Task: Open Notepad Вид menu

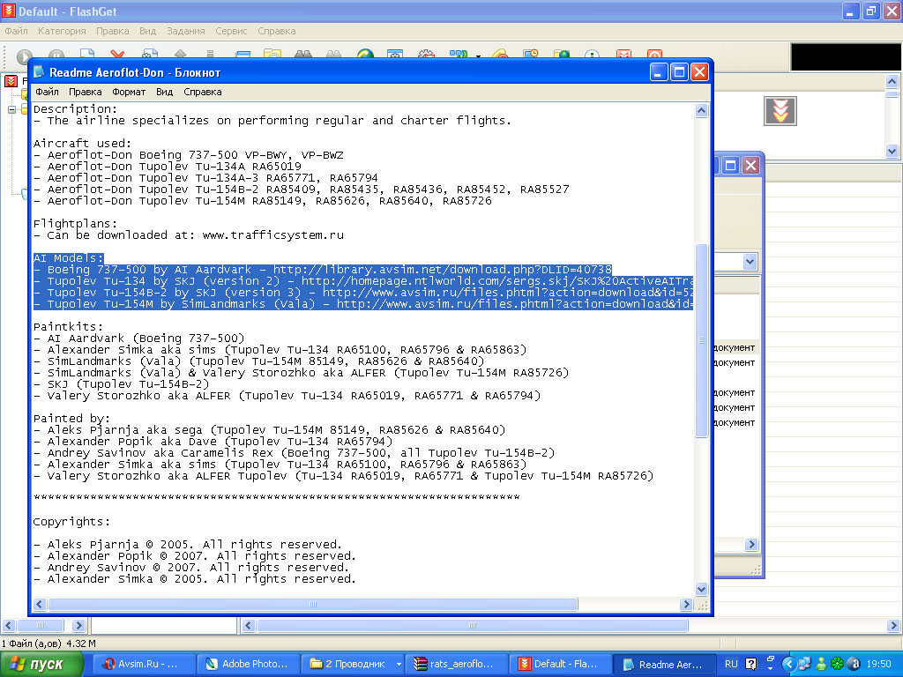Action: pos(164,92)
